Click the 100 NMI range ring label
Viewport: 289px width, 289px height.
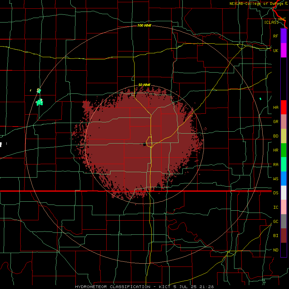[144, 25]
